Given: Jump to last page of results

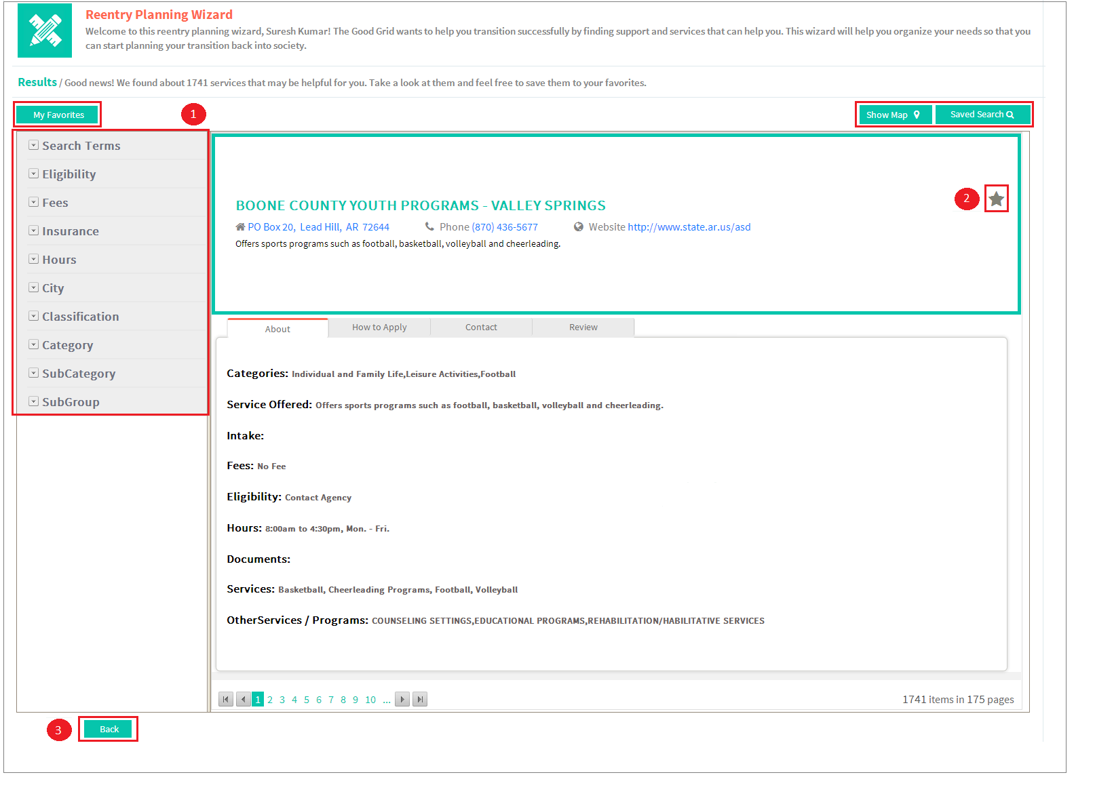Looking at the screenshot, I should (x=420, y=699).
